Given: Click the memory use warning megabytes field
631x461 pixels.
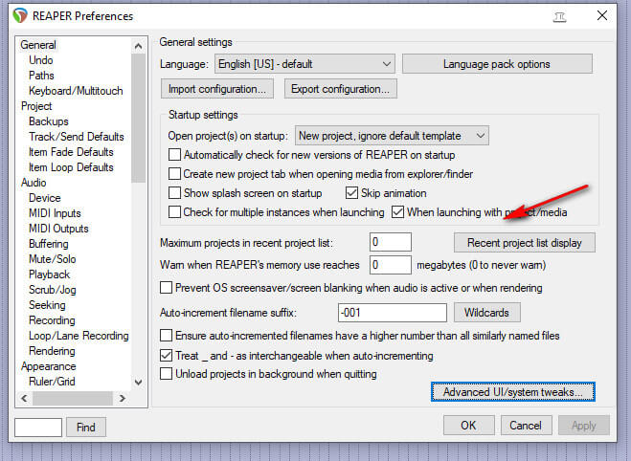Looking at the screenshot, I should coord(391,265).
